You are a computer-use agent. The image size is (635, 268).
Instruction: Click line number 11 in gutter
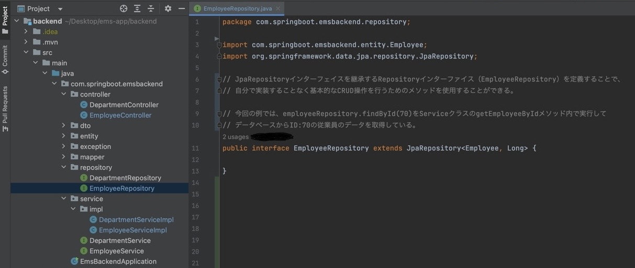point(195,148)
